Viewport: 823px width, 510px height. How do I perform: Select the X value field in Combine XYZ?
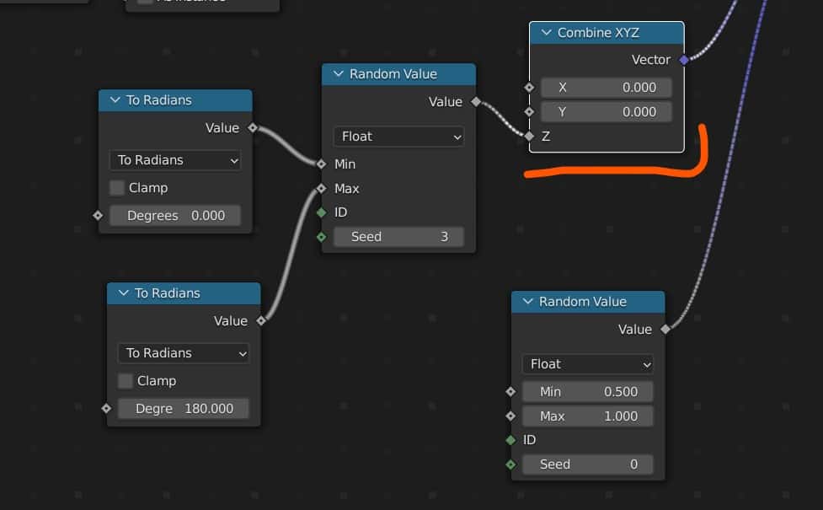606,88
